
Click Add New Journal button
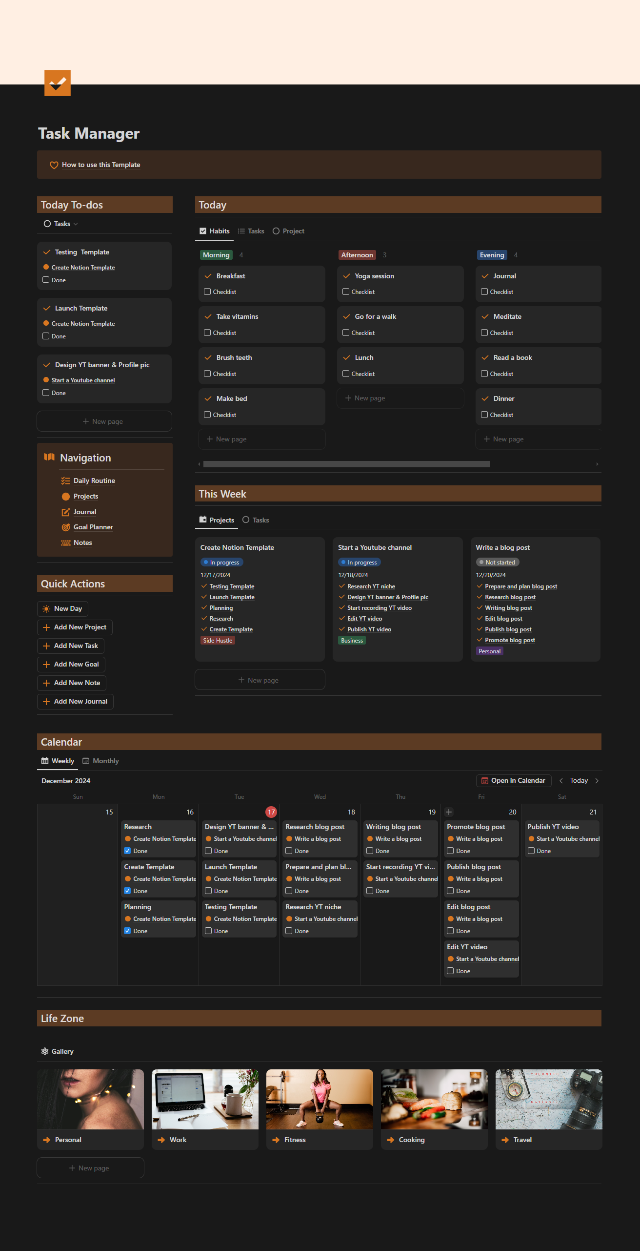(x=75, y=702)
